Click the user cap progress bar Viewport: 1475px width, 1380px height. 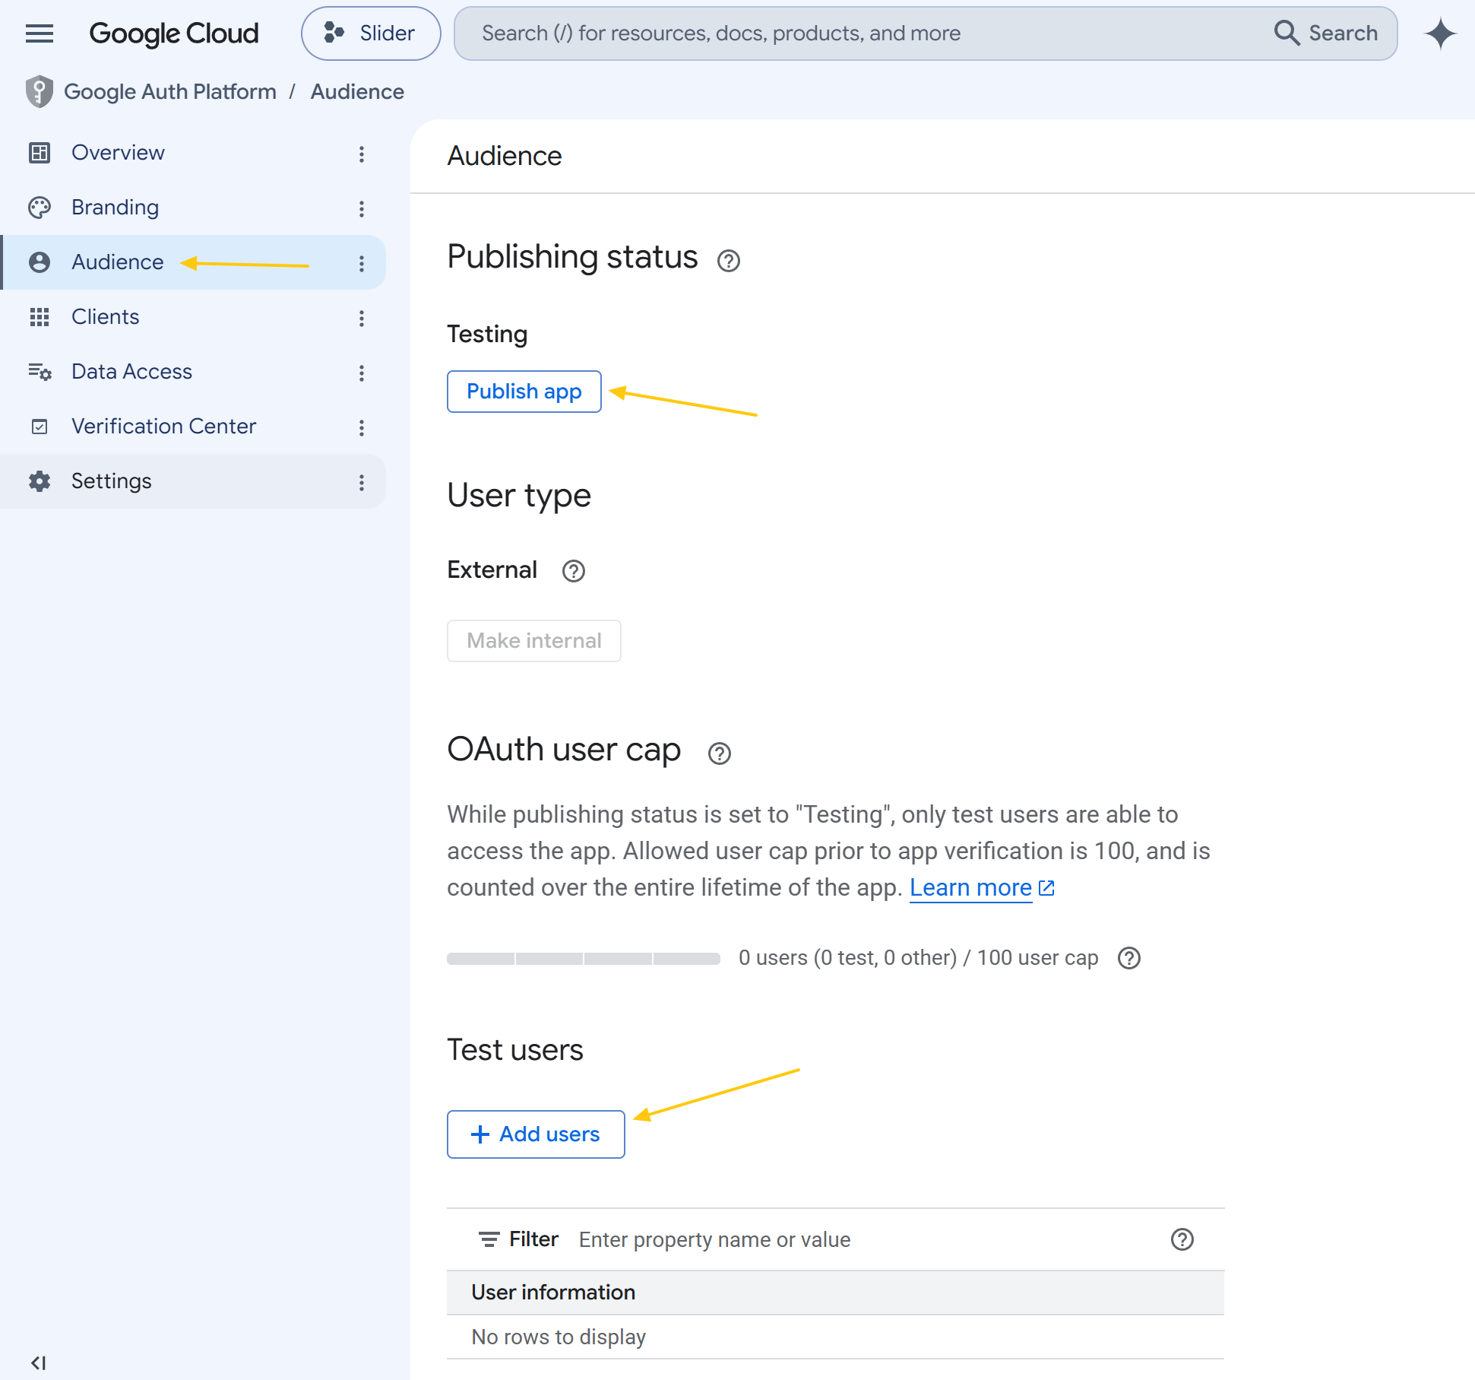584,959
